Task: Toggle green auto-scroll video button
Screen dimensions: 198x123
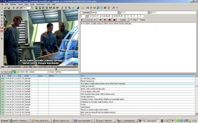Action: point(14,72)
